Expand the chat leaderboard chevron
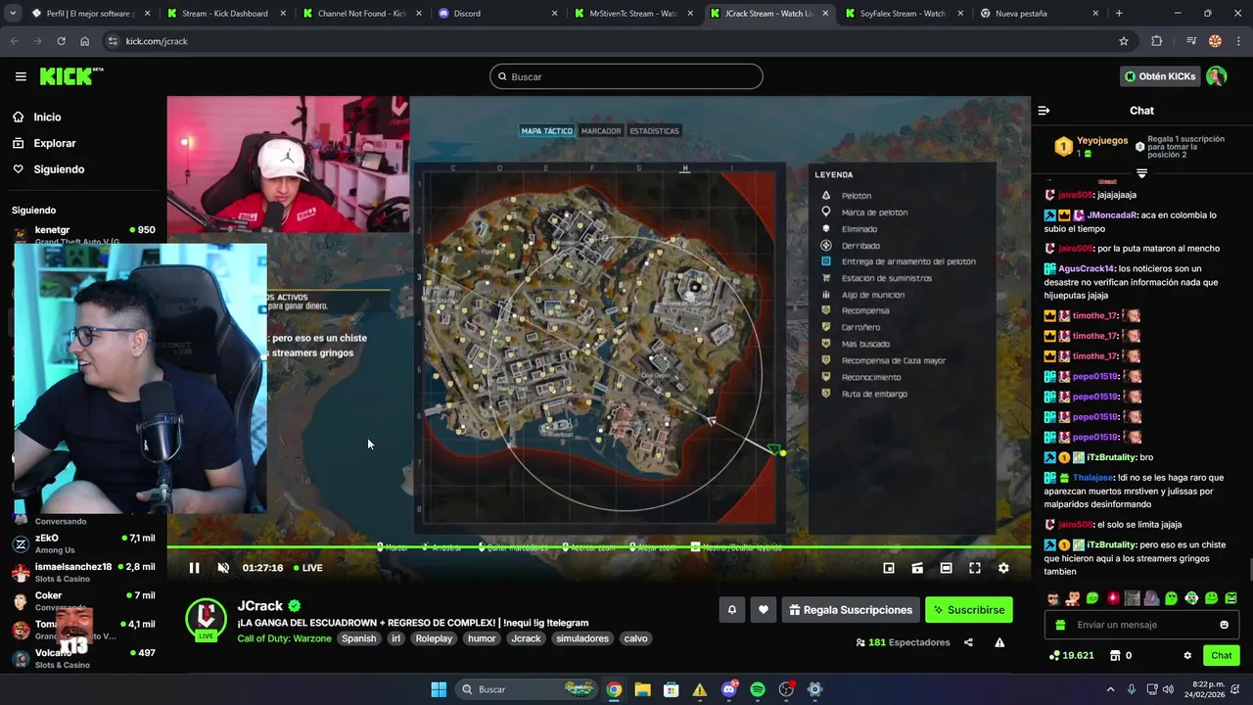Screen dimensions: 1253x705 1141,173
